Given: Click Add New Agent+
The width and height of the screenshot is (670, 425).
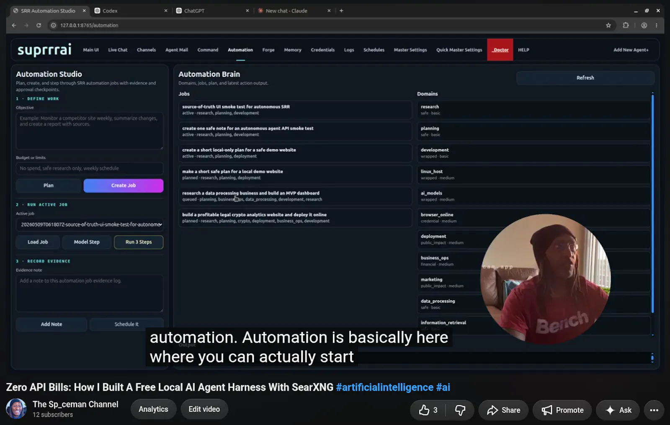Looking at the screenshot, I should pyautogui.click(x=631, y=50).
